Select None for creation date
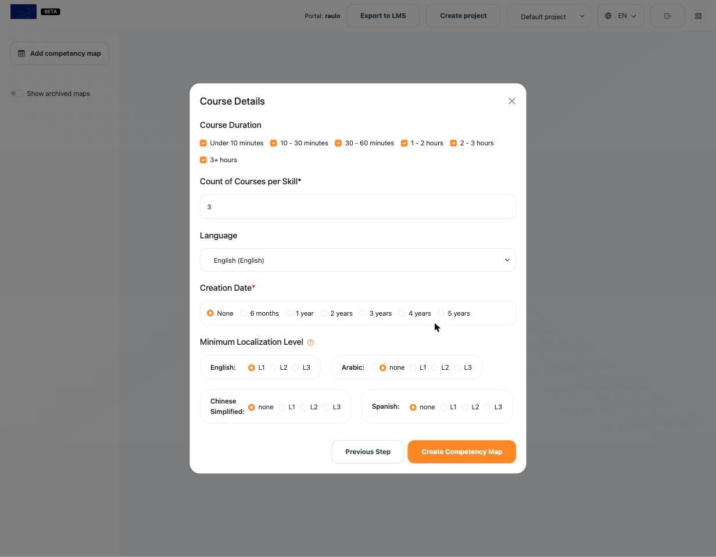This screenshot has width=716, height=557. tap(210, 313)
